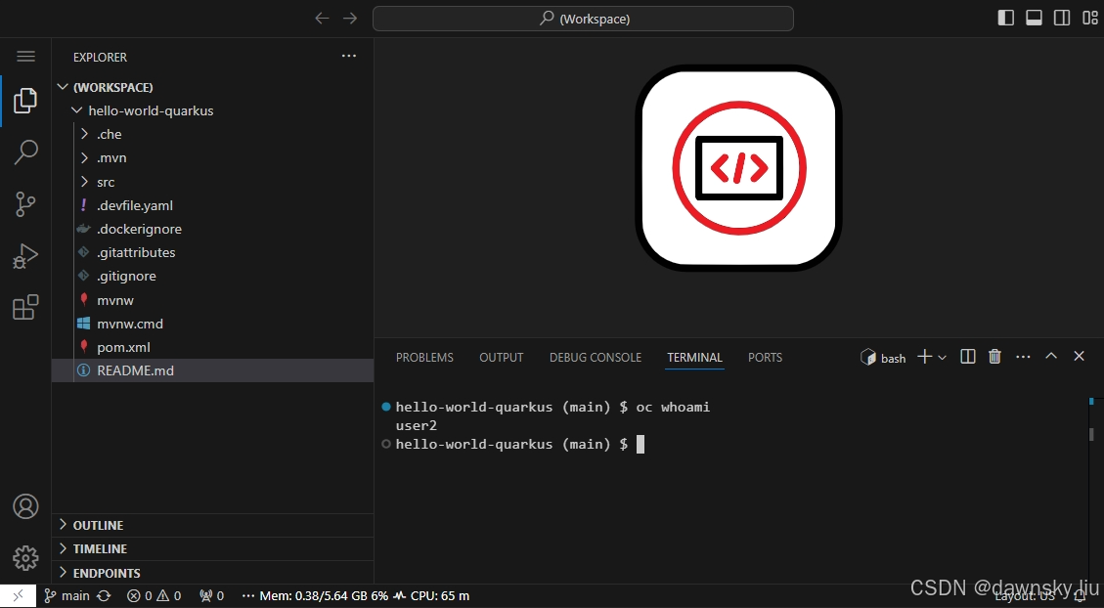The width and height of the screenshot is (1104, 608).
Task: Click the 'oc whoami' command line text
Action: pos(673,407)
